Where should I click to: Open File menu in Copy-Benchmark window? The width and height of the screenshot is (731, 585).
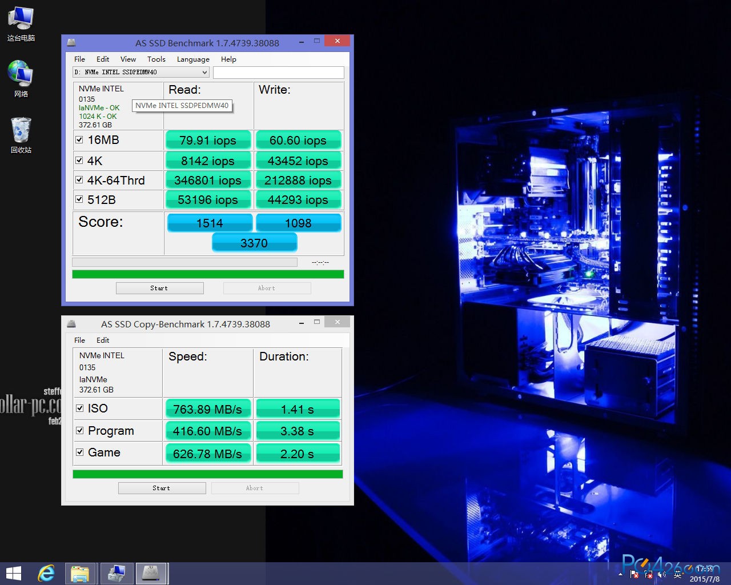coord(79,340)
